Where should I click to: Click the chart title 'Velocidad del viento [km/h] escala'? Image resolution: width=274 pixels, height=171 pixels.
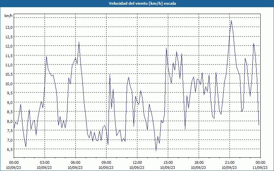[x=142, y=3]
